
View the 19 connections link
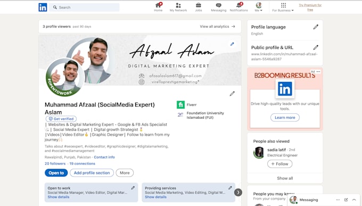(x=82, y=163)
